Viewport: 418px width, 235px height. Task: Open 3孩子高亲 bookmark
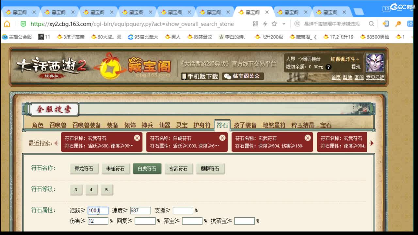71,37
